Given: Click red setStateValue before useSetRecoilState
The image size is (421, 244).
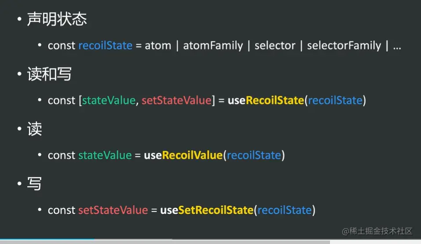Looking at the screenshot, I should [113, 210].
